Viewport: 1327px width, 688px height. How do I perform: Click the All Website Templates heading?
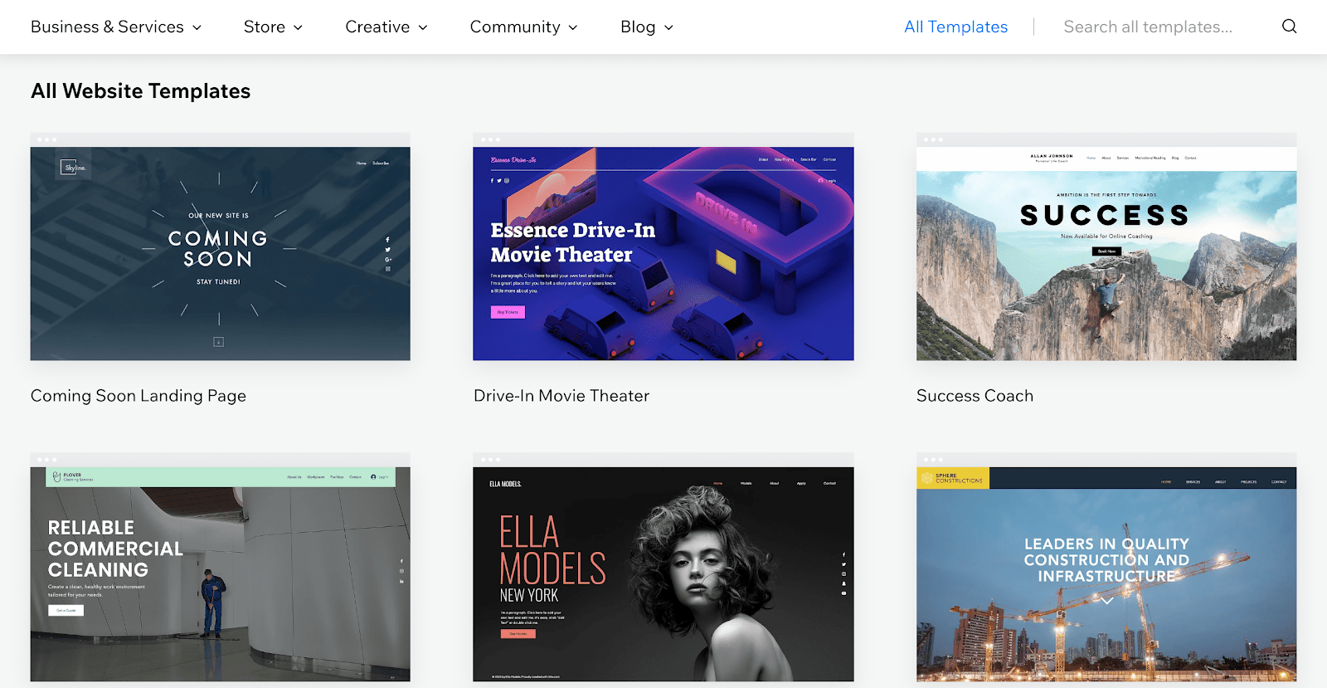(141, 91)
